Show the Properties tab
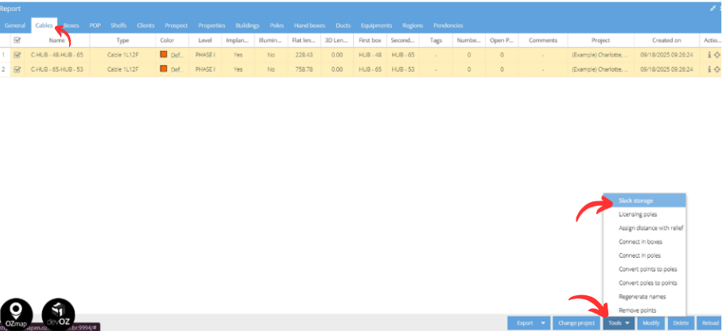Screen dimensions: 722x331 pos(212,25)
